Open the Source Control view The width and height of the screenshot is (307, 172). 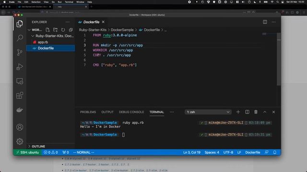point(20,52)
